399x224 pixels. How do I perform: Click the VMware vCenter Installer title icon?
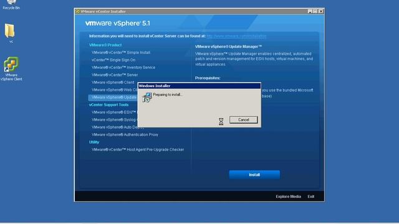(77, 11)
